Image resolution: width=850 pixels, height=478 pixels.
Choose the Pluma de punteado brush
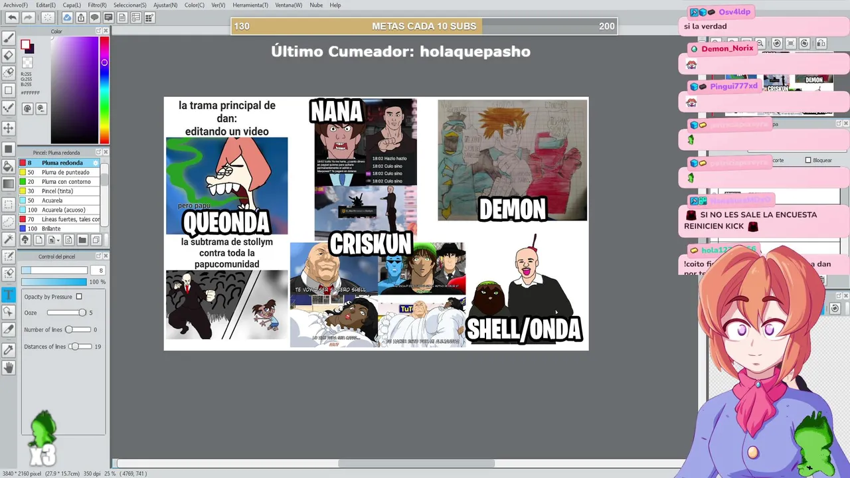coord(59,172)
